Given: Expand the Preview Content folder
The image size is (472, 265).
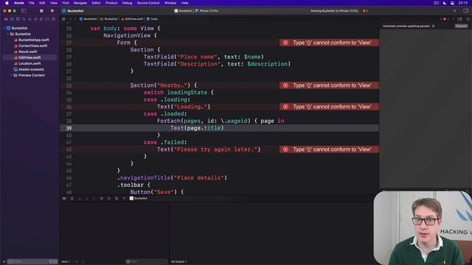Looking at the screenshot, I should click(x=12, y=75).
